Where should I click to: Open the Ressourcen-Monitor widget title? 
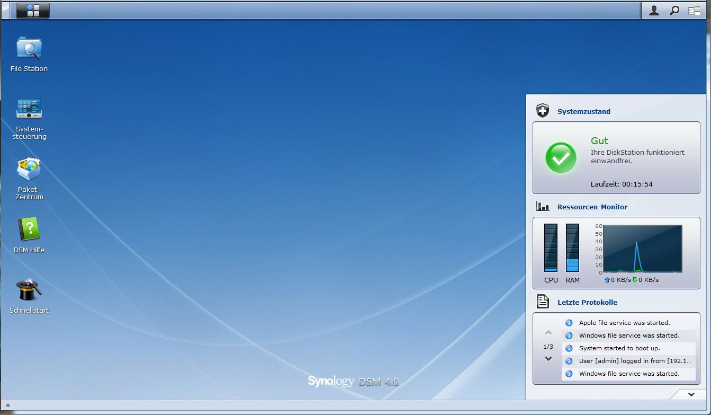[x=592, y=207]
